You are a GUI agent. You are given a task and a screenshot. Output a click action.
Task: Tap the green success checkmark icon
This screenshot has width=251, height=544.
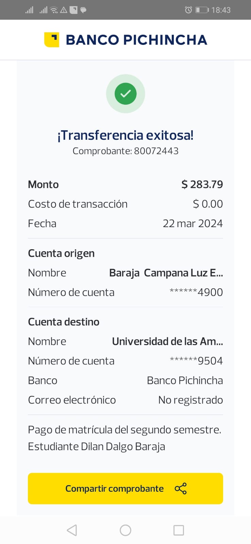coord(125,93)
